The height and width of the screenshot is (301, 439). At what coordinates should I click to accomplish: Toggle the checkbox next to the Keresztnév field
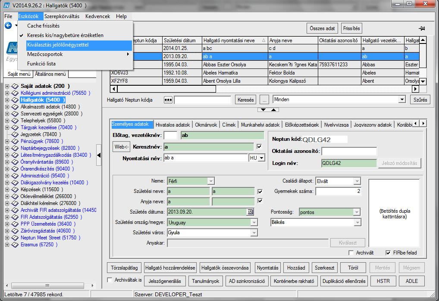tap(259, 146)
